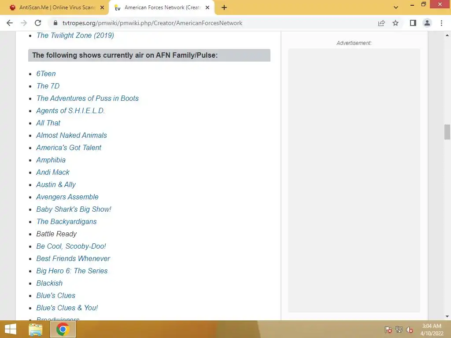This screenshot has width=451, height=338.
Task: Open Chrome side panel
Action: coord(413,23)
